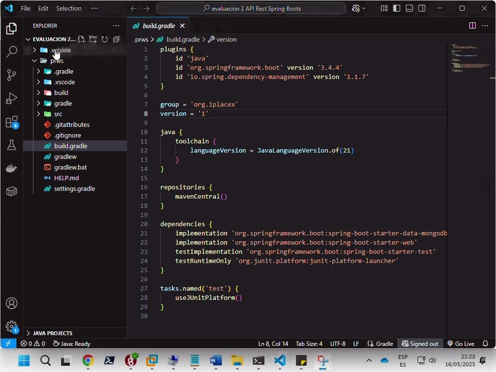Click prws in the breadcrumb
This screenshot has width=496, height=372.
[x=142, y=40]
